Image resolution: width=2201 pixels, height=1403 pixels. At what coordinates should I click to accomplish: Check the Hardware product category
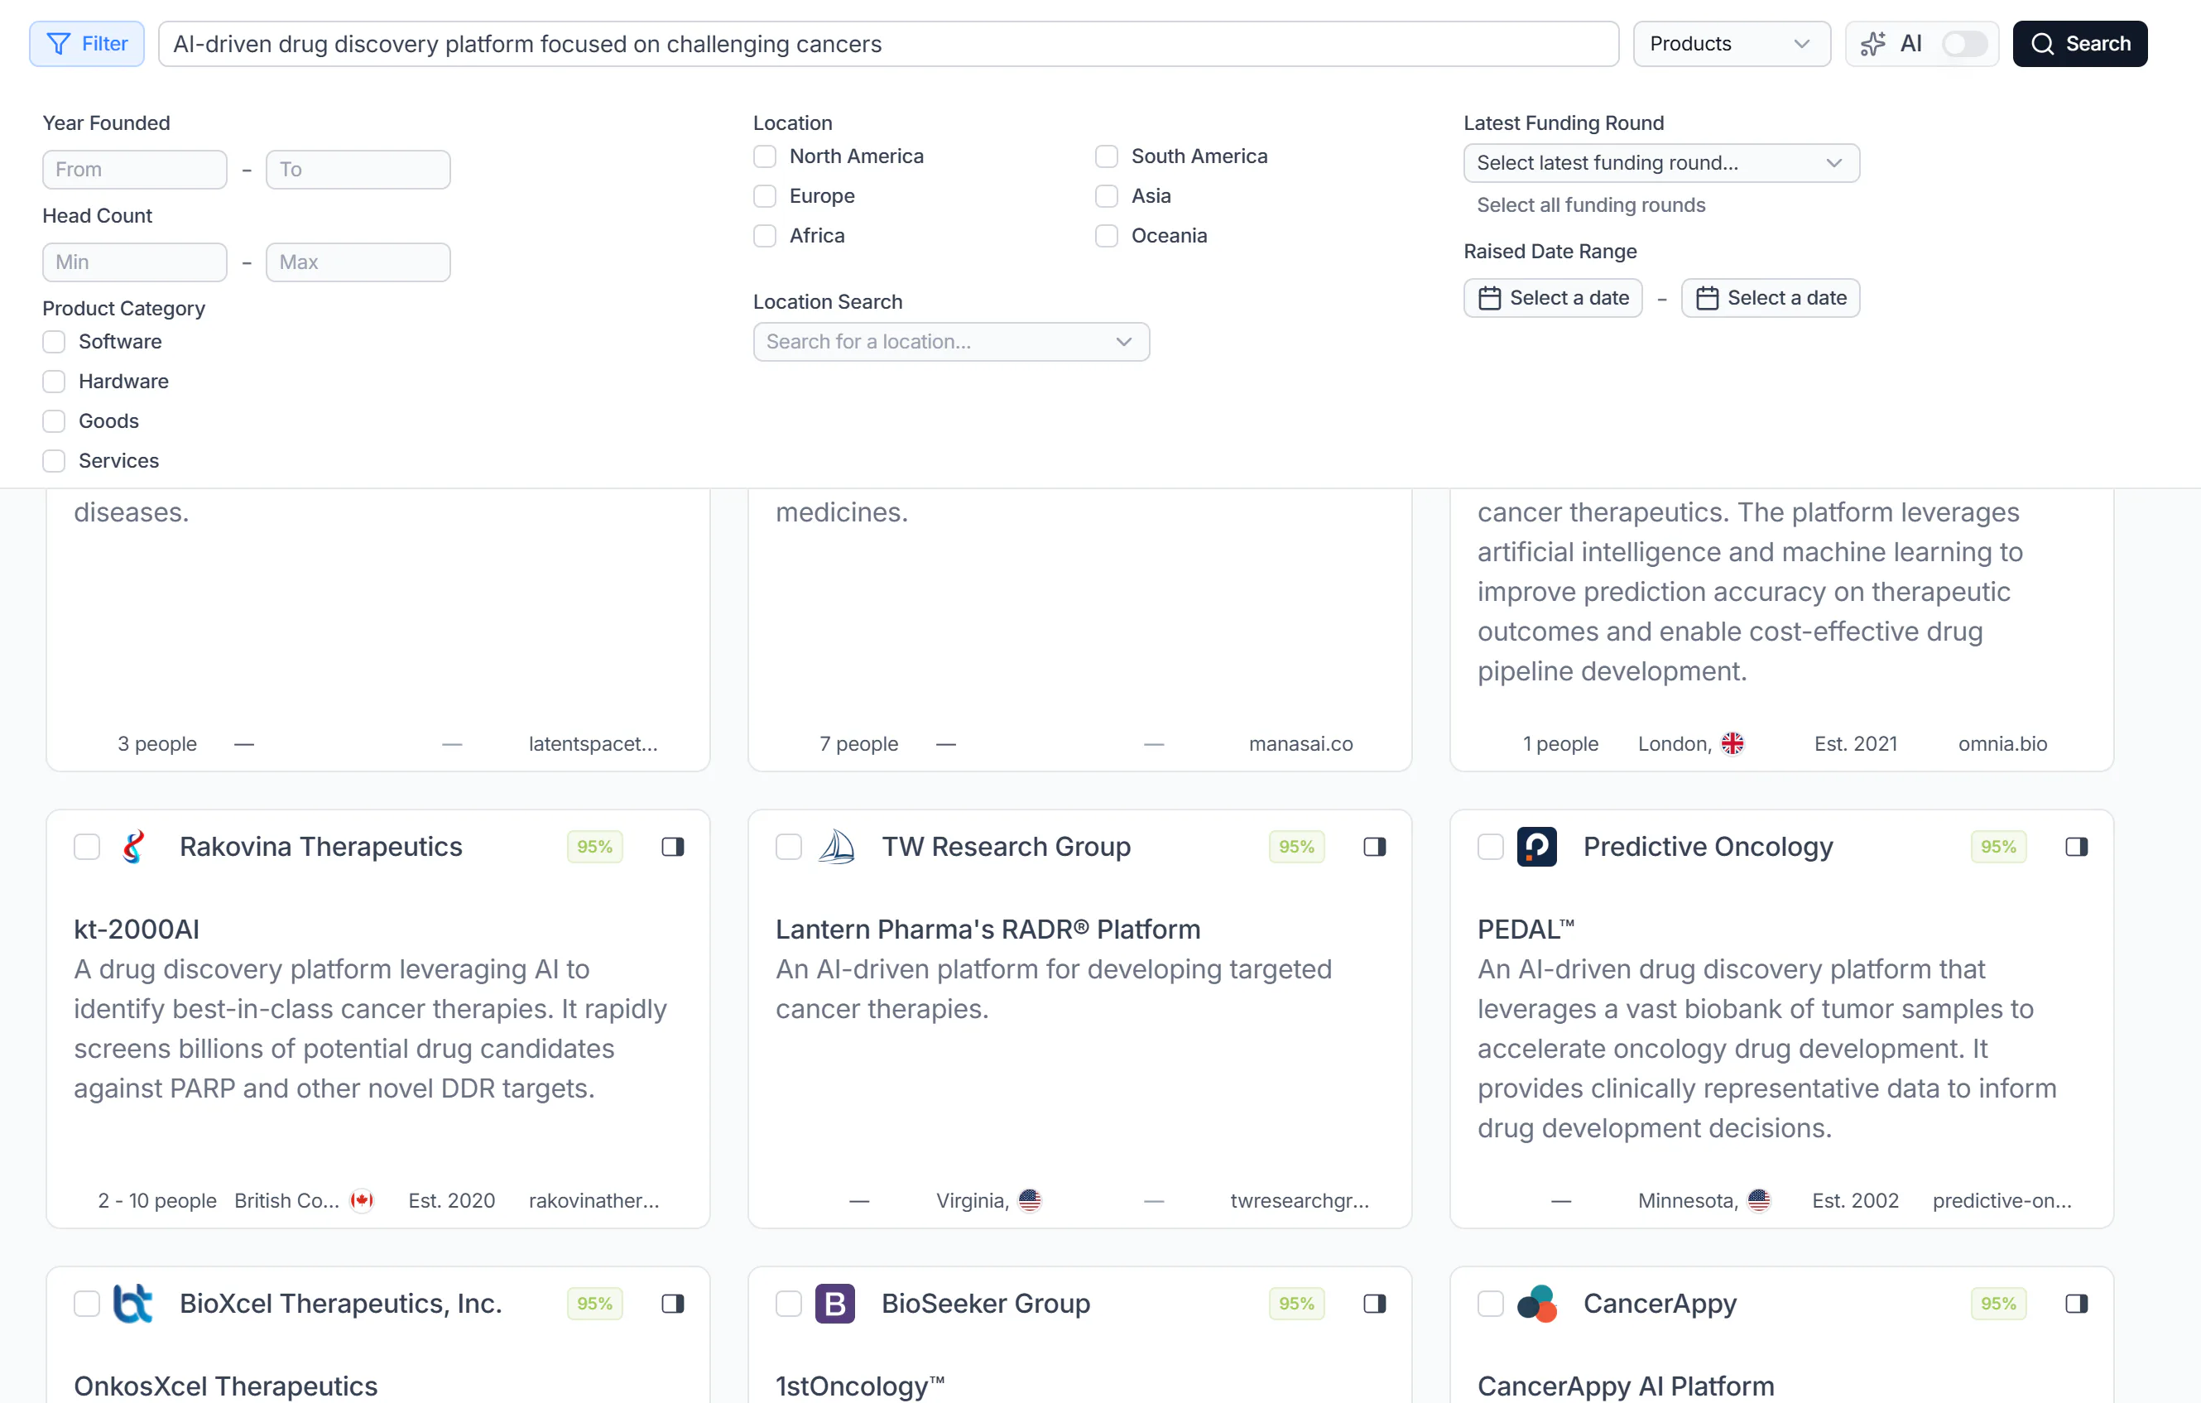[x=54, y=381]
